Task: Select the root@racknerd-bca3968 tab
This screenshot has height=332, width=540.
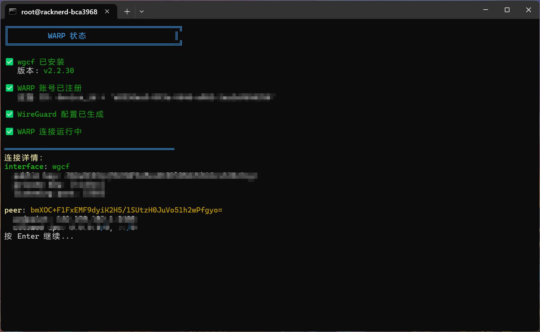Action: (59, 12)
